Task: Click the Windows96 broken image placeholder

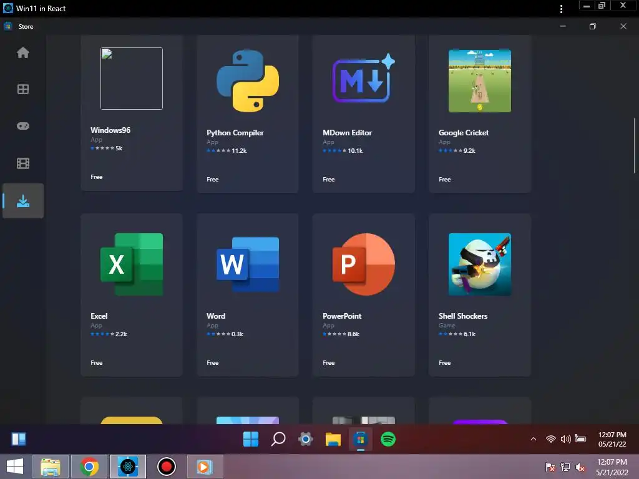Action: [x=132, y=79]
